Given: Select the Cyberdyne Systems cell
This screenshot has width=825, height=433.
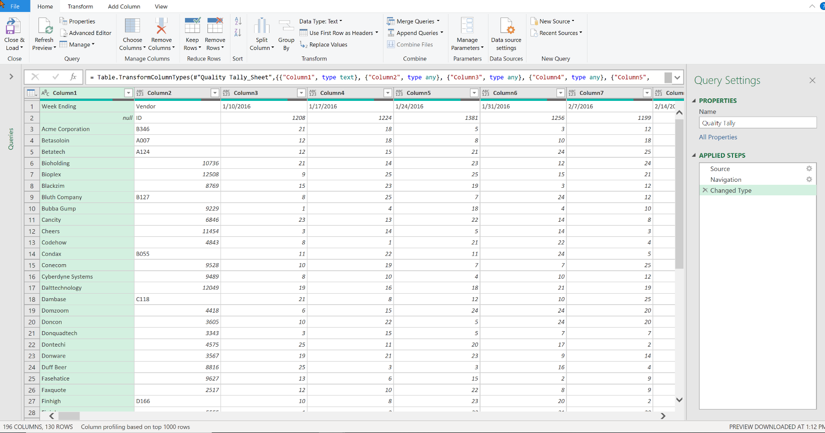Looking at the screenshot, I should (87, 277).
